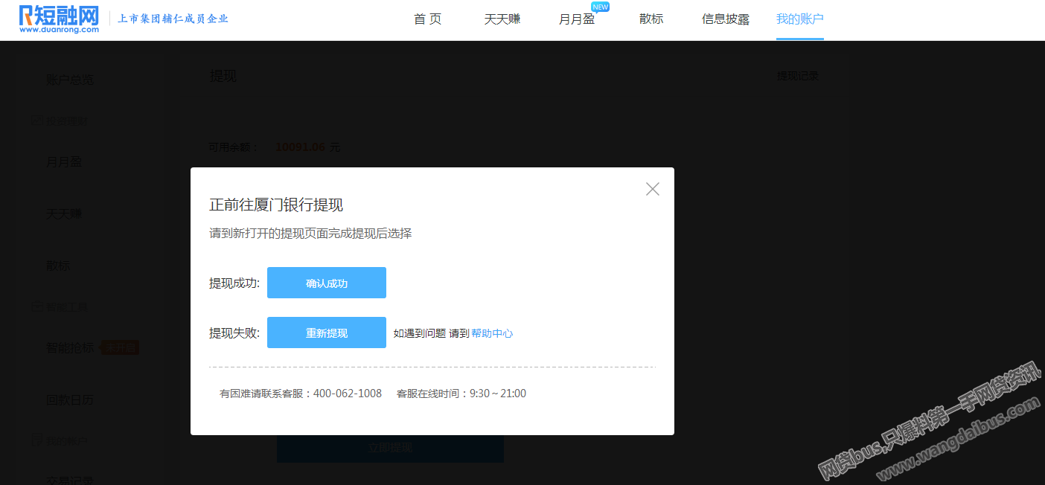Click the available balance 10091.06 amount

(x=301, y=147)
